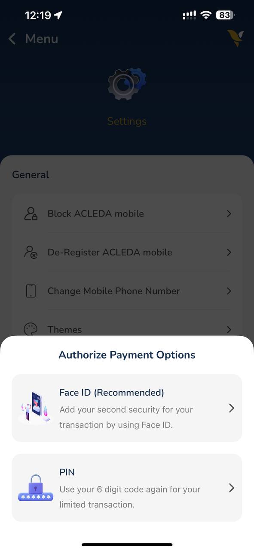Tap the phone icon for Change Mobile Number
Image resolution: width=254 pixels, height=551 pixels.
pos(31,291)
